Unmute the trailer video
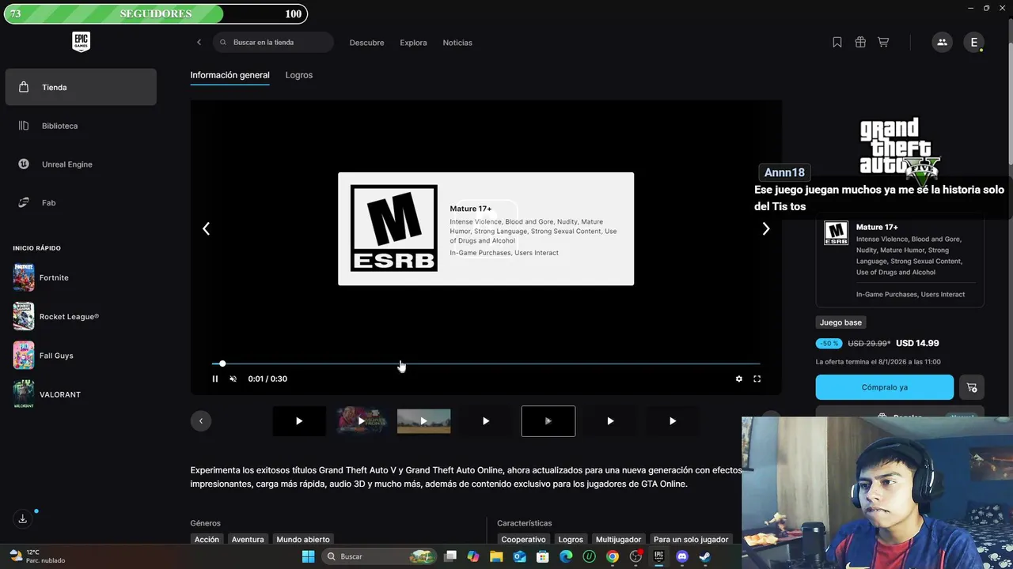This screenshot has width=1013, height=569. coord(233,379)
